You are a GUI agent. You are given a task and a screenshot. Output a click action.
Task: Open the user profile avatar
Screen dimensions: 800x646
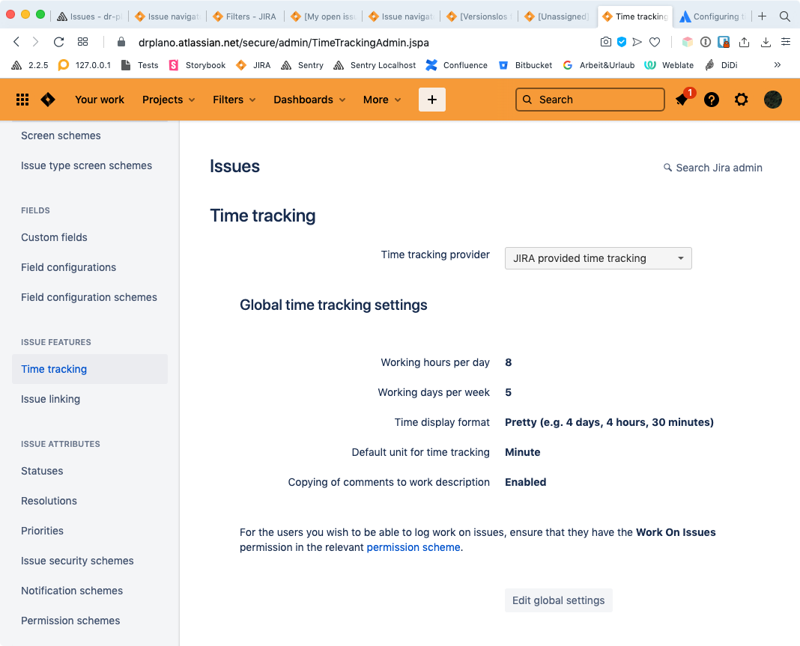[x=773, y=100]
